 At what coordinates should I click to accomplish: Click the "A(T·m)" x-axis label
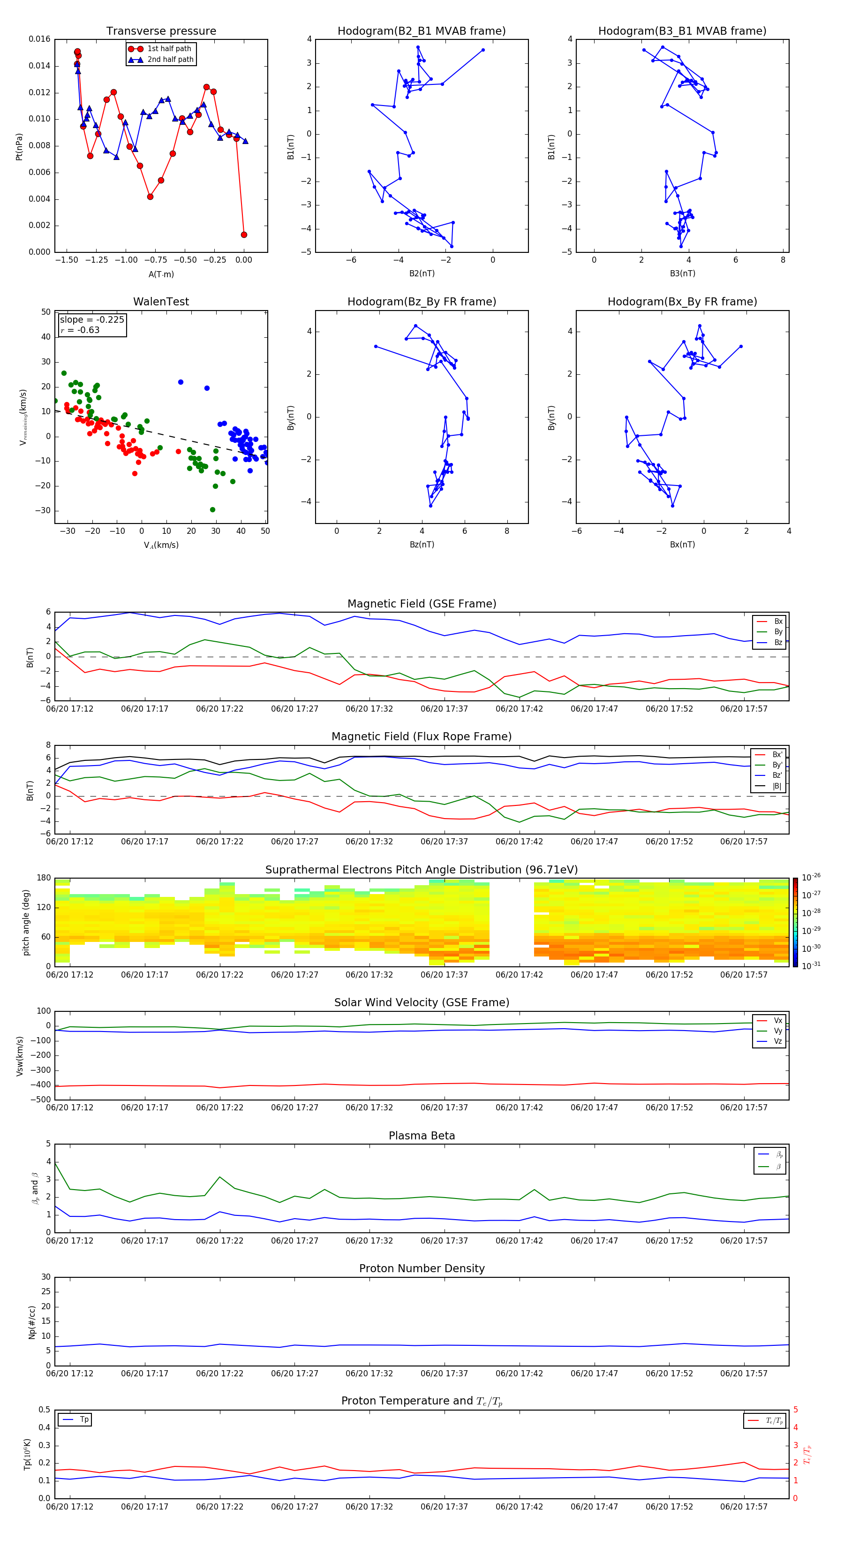[x=161, y=274]
